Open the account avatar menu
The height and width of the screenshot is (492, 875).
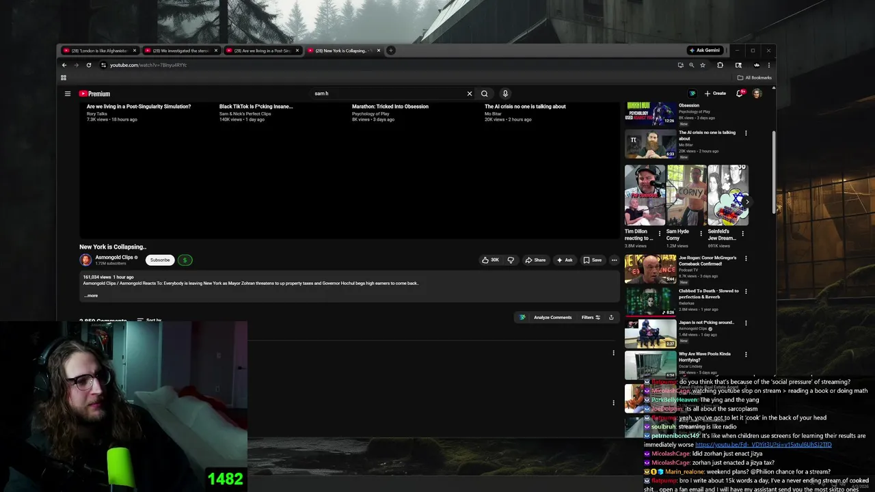click(757, 94)
